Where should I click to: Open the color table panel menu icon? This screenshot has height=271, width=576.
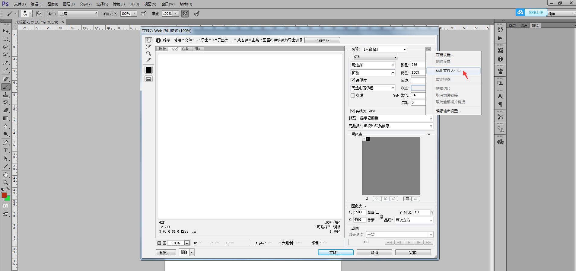(428, 134)
